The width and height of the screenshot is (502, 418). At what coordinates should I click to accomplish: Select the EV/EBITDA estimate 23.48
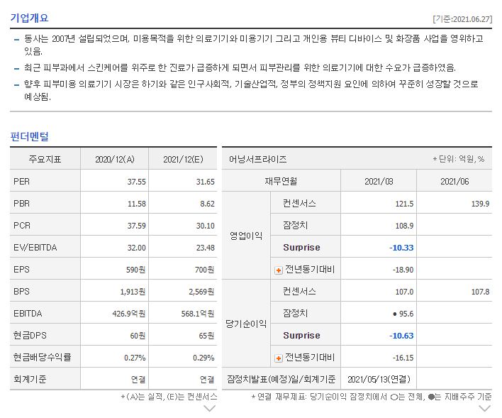pos(205,248)
